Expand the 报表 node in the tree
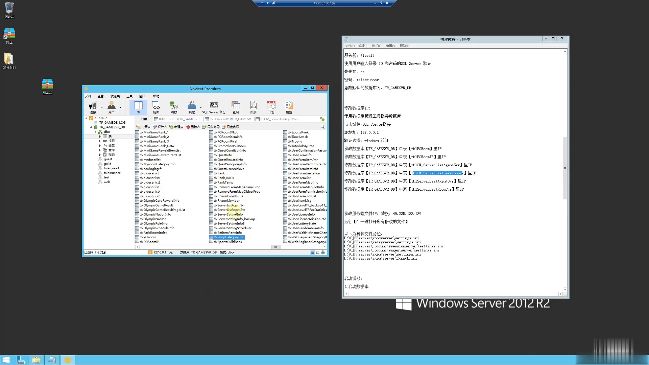 (100, 155)
